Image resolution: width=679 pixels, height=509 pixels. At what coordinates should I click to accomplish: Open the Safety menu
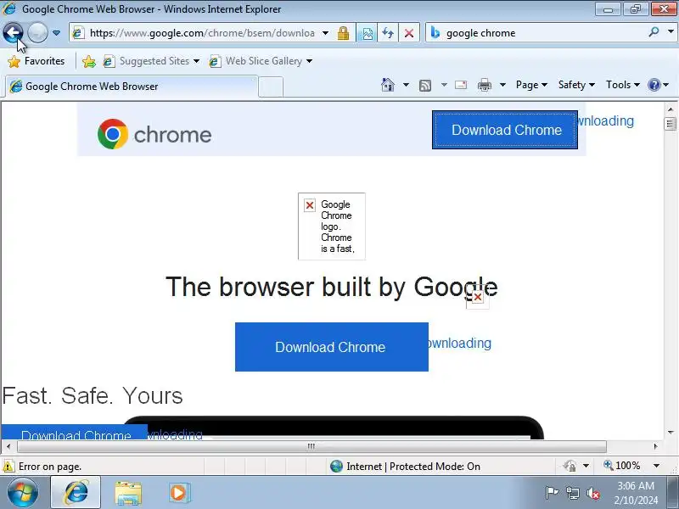[576, 85]
